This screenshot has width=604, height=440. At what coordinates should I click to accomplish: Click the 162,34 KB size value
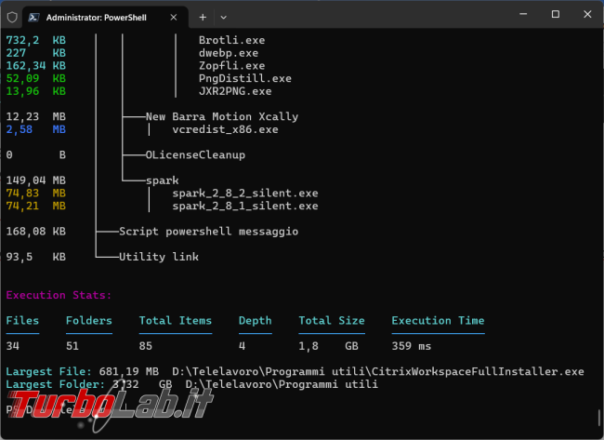(36, 65)
